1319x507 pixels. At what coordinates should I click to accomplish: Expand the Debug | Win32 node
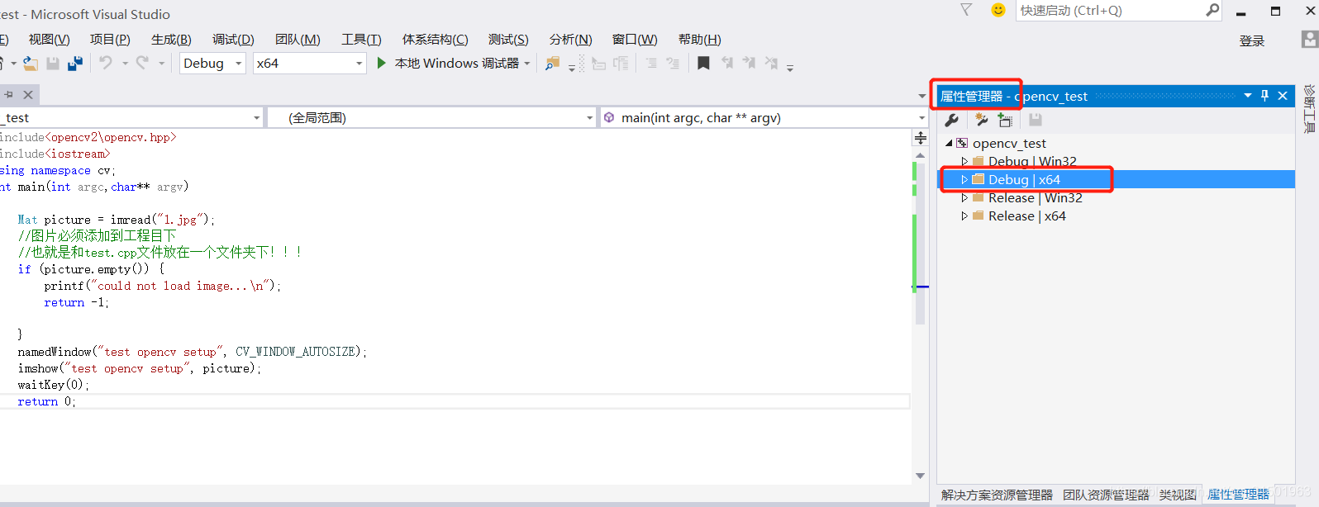coord(964,161)
